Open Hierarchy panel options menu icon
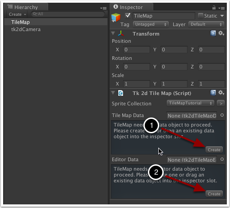 tap(103, 8)
